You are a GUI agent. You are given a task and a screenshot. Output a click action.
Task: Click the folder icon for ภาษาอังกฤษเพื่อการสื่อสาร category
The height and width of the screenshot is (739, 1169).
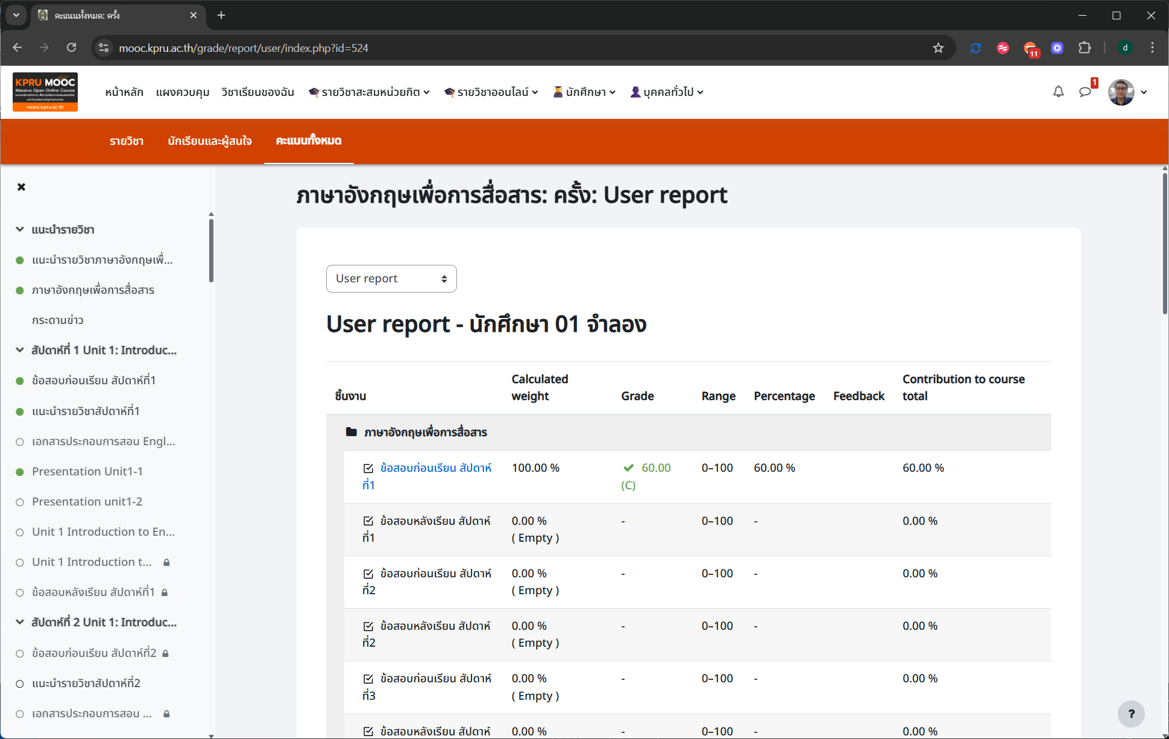[x=351, y=432]
